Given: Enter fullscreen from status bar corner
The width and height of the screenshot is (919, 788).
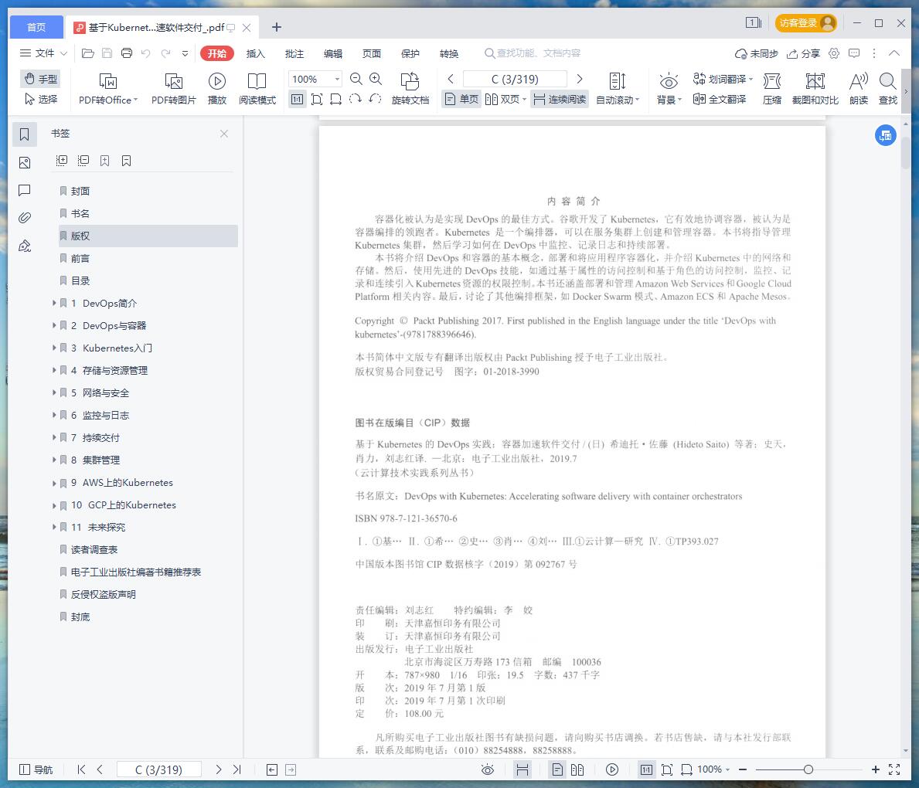Looking at the screenshot, I should coord(893,769).
